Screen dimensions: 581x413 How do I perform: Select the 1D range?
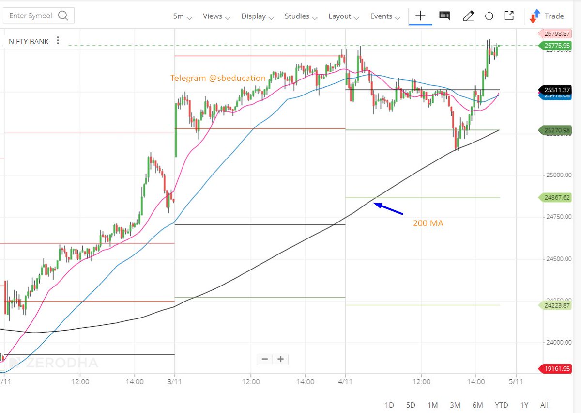coord(389,405)
